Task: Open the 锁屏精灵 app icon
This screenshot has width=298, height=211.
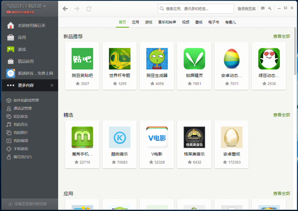Action: coord(194,59)
